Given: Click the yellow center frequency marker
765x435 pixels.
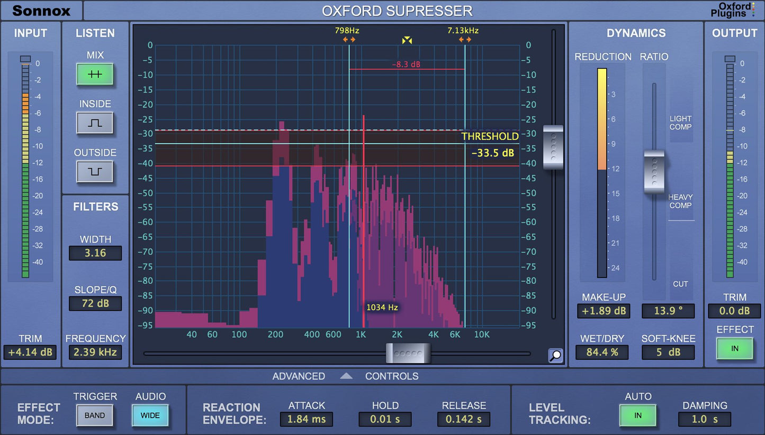Looking at the screenshot, I should 407,40.
